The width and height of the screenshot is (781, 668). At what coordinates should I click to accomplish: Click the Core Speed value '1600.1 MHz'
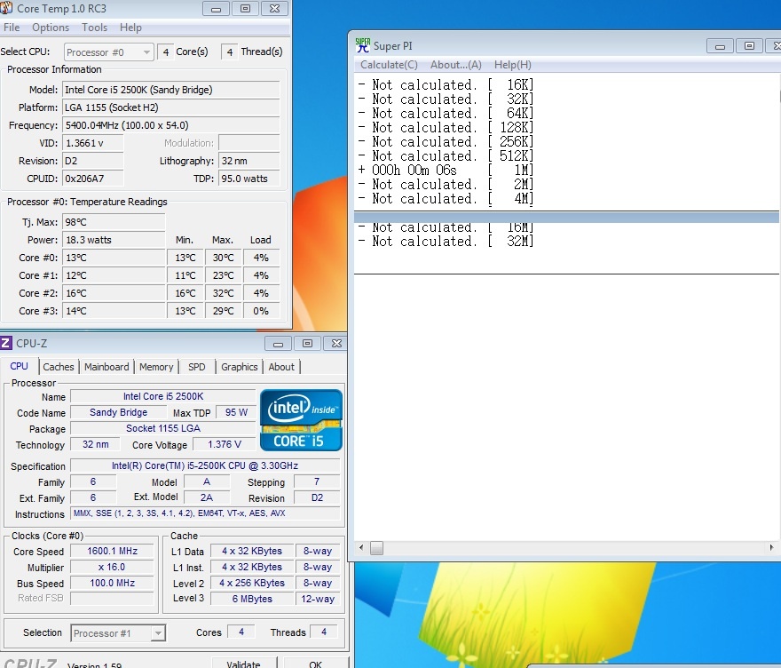[112, 552]
